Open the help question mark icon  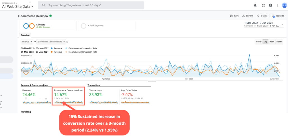coord(270,5)
